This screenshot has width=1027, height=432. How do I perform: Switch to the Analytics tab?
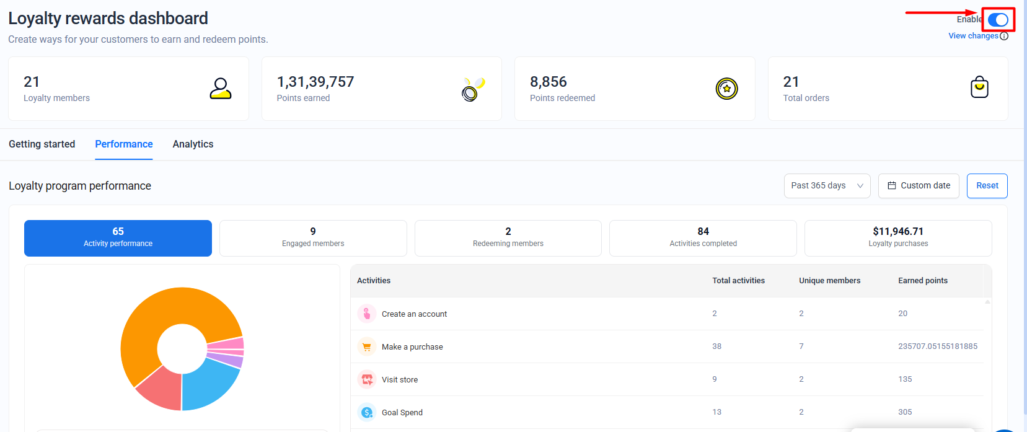coord(193,144)
